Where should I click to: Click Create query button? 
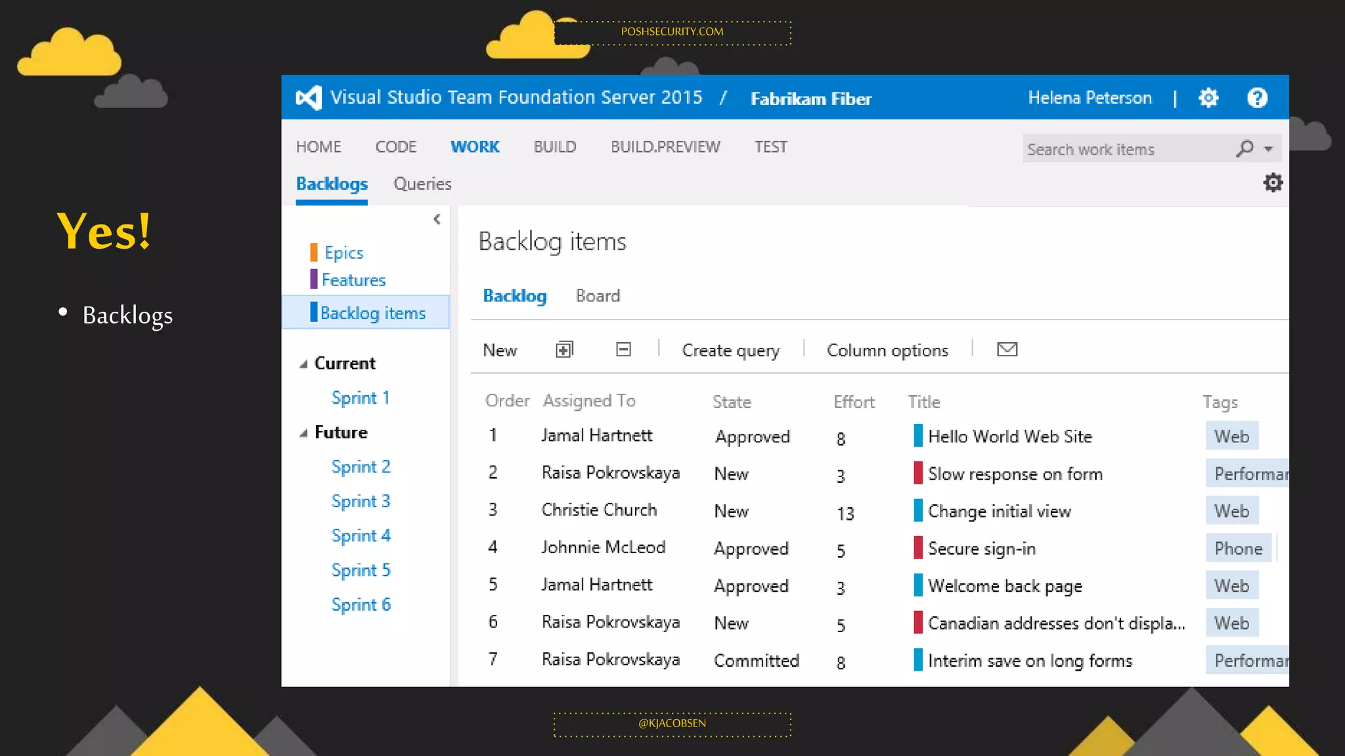tap(730, 350)
